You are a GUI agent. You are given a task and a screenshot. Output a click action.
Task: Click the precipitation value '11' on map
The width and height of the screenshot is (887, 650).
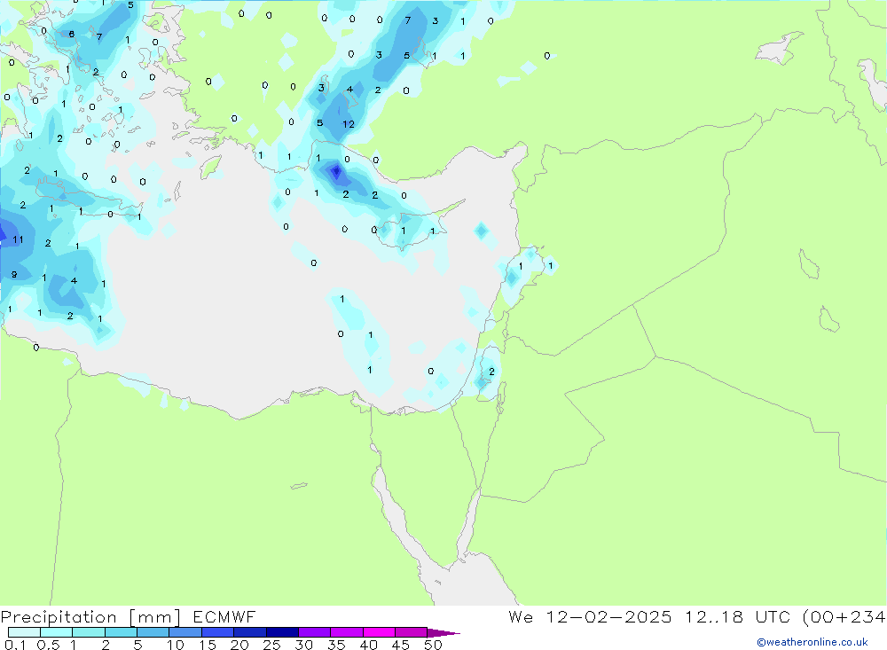point(18,239)
